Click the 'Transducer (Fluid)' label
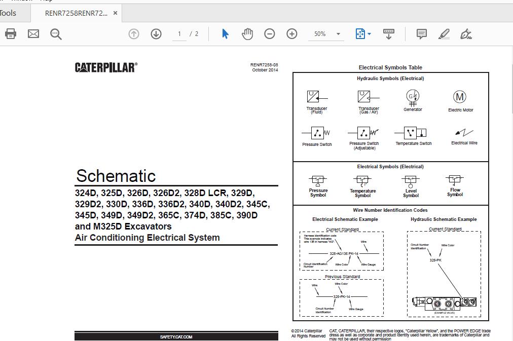 (x=316, y=110)
